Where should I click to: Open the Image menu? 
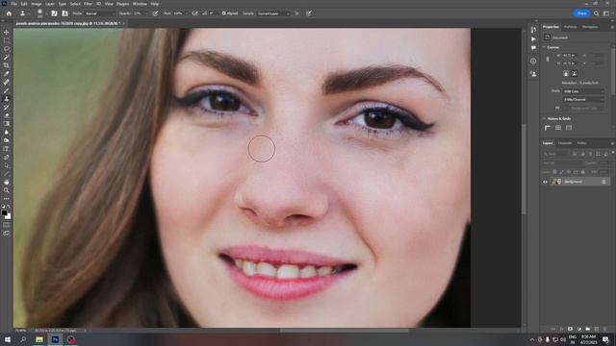point(37,4)
